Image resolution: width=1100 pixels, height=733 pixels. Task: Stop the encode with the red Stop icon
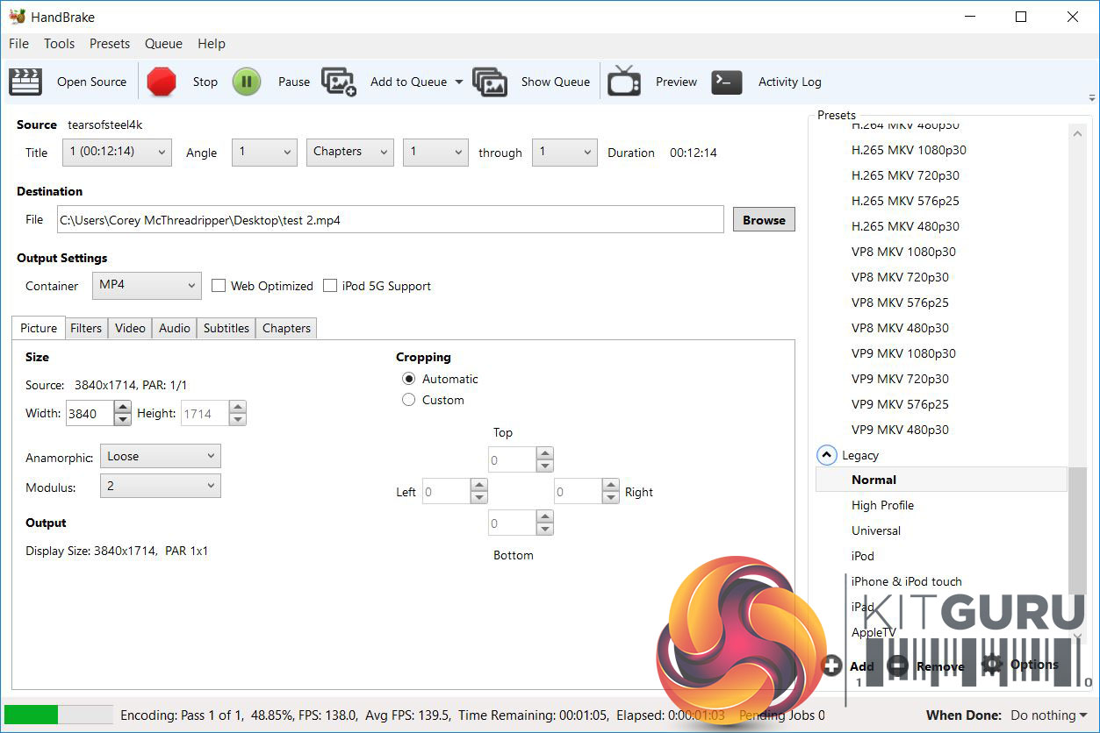coord(162,82)
